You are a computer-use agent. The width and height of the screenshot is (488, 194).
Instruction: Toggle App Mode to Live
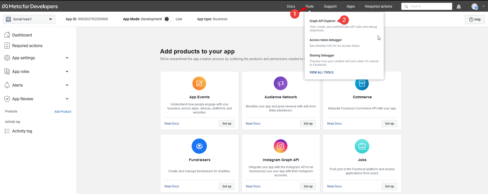(x=169, y=19)
